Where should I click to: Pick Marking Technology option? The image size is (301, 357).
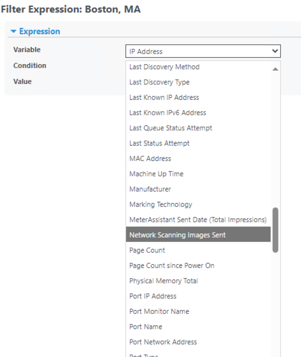click(x=160, y=205)
